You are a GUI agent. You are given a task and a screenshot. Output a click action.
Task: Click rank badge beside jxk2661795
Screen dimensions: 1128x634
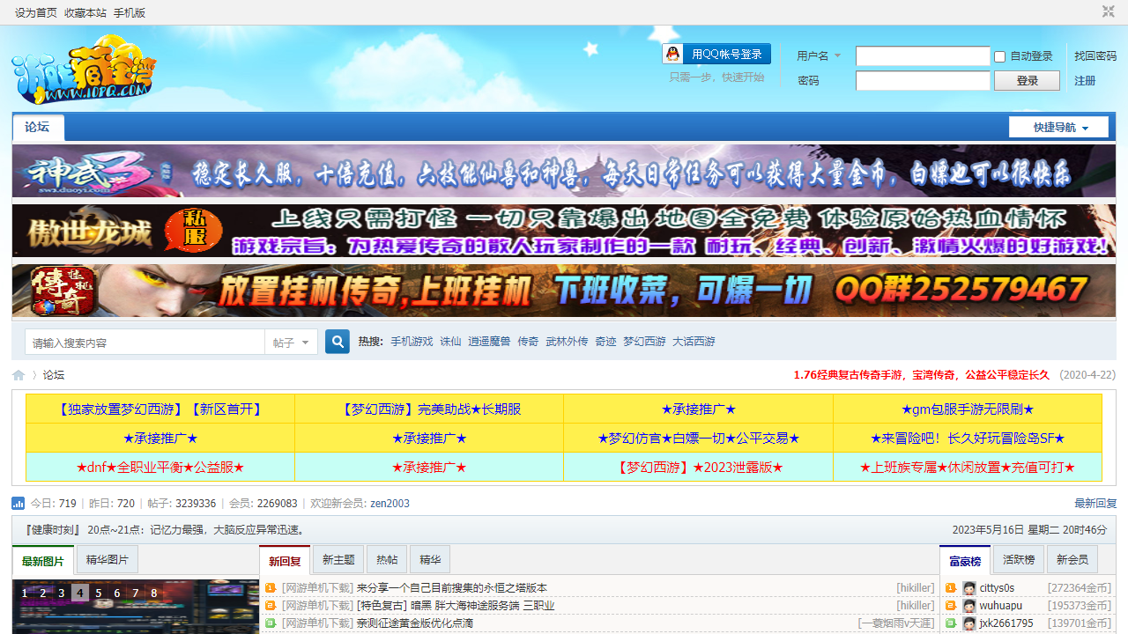(x=951, y=623)
